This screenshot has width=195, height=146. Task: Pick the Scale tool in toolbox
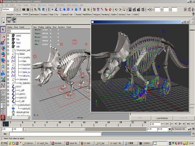tap(3, 60)
